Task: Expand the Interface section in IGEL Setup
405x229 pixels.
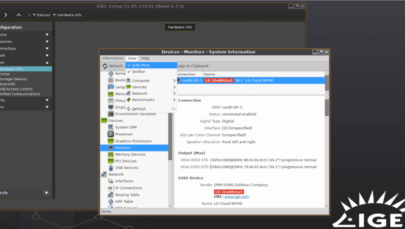Action: click(x=47, y=48)
